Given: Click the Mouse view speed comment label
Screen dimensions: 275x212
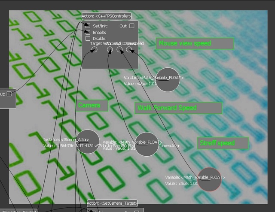Looking at the screenshot, I should pos(195,43).
